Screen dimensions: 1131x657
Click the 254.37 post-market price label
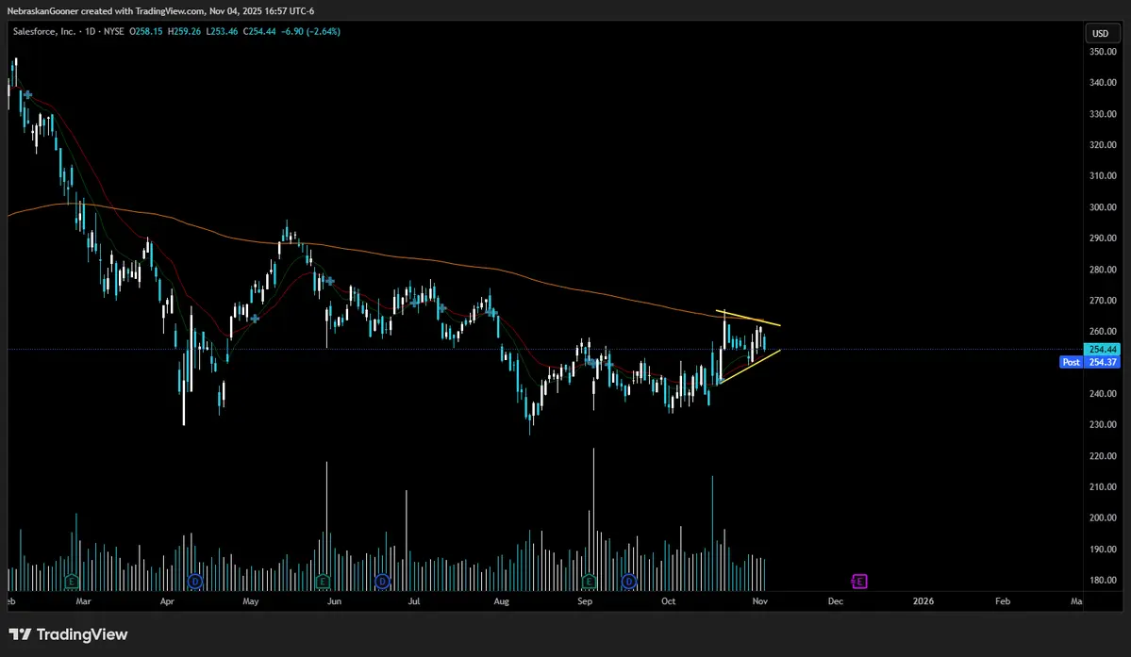[x=1103, y=362]
